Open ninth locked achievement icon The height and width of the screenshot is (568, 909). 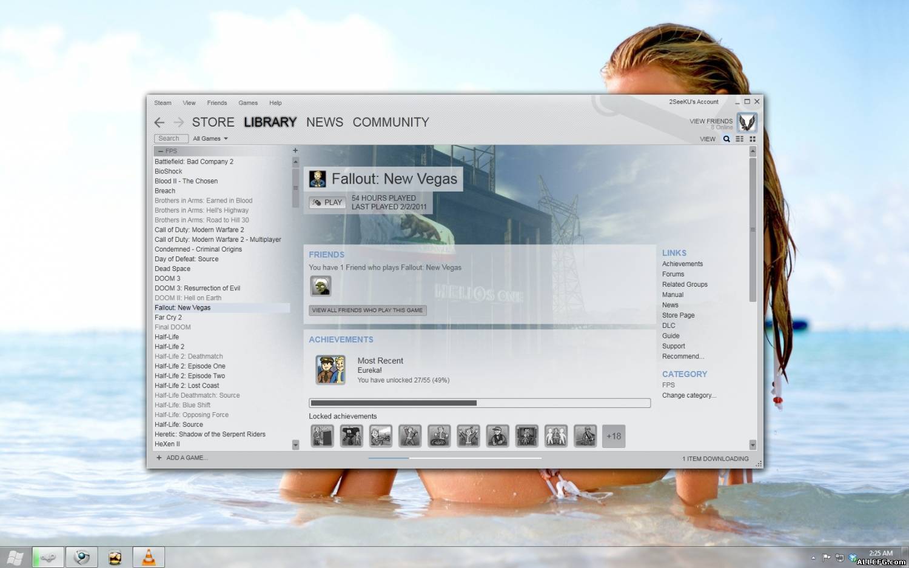[x=556, y=436]
